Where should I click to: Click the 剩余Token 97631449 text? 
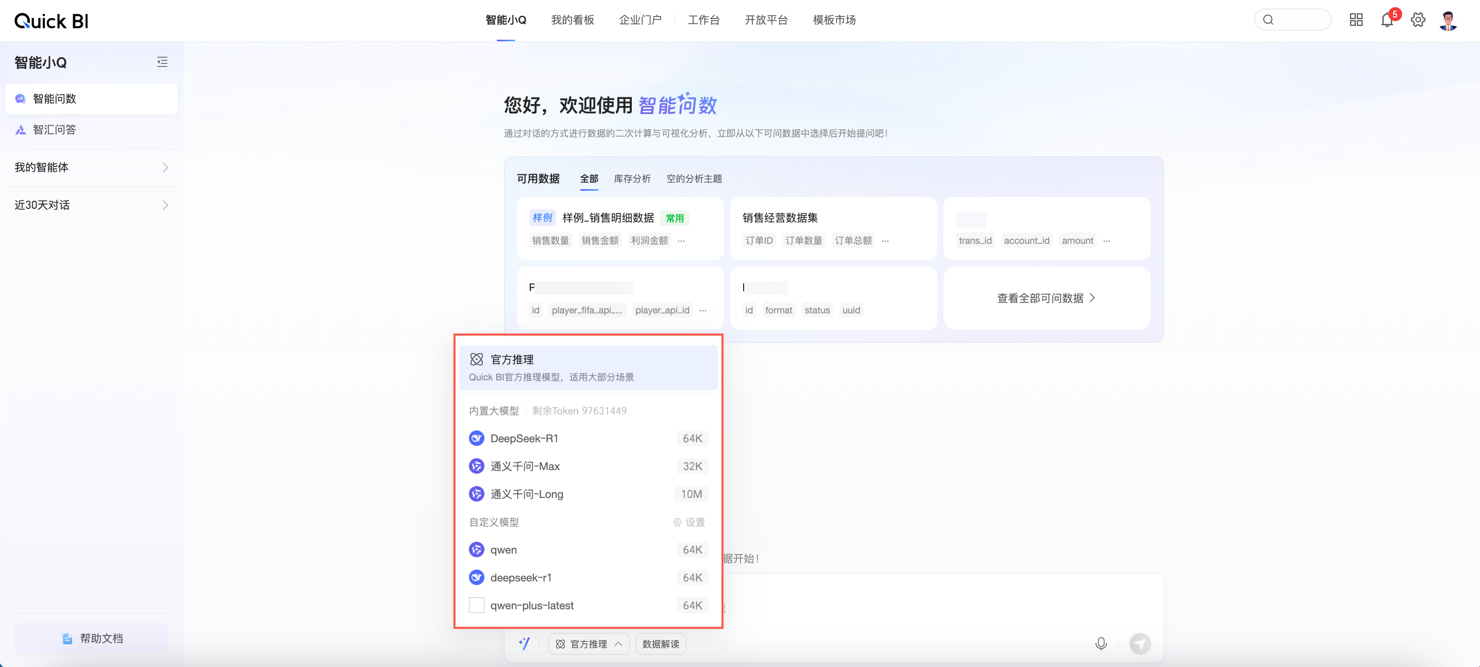click(x=579, y=411)
